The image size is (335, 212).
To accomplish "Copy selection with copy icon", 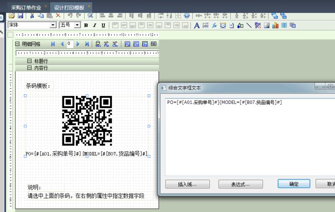I will [x=41, y=16].
